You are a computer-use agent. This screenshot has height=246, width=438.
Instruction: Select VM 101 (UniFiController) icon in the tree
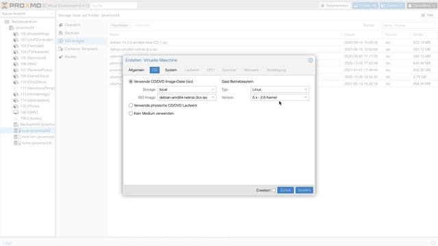[x=16, y=40]
